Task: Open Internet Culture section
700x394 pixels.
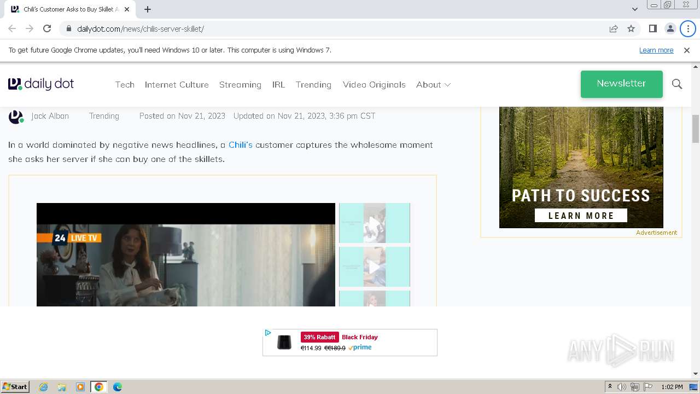Action: click(x=177, y=85)
